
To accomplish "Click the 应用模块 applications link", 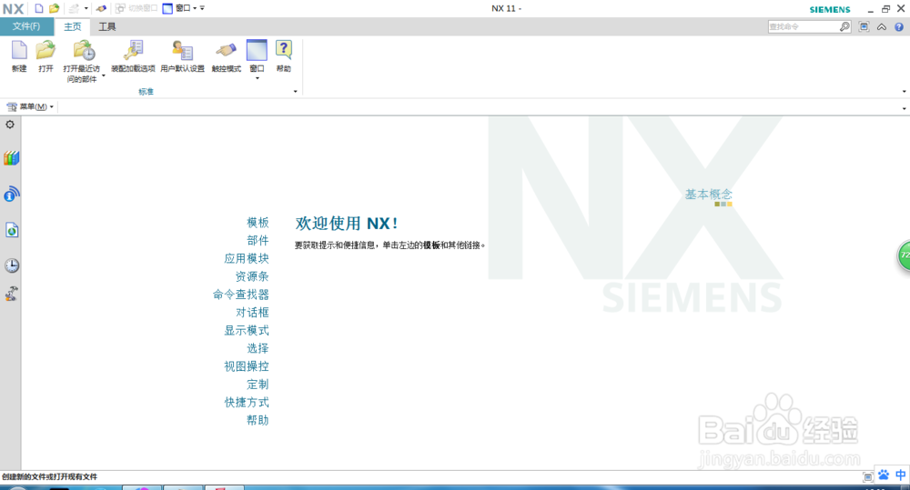I will tap(247, 258).
